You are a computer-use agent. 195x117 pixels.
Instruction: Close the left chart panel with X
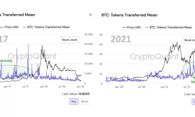pos(90,15)
